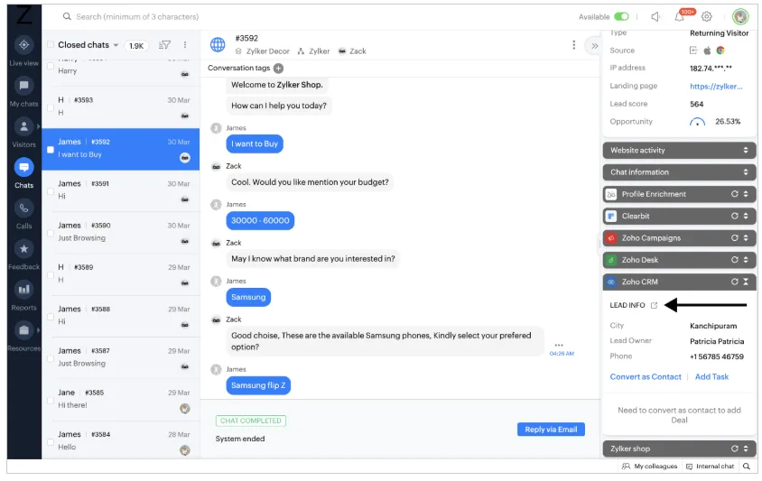Click the Zylker department label
The image size is (762, 481).
[314, 51]
